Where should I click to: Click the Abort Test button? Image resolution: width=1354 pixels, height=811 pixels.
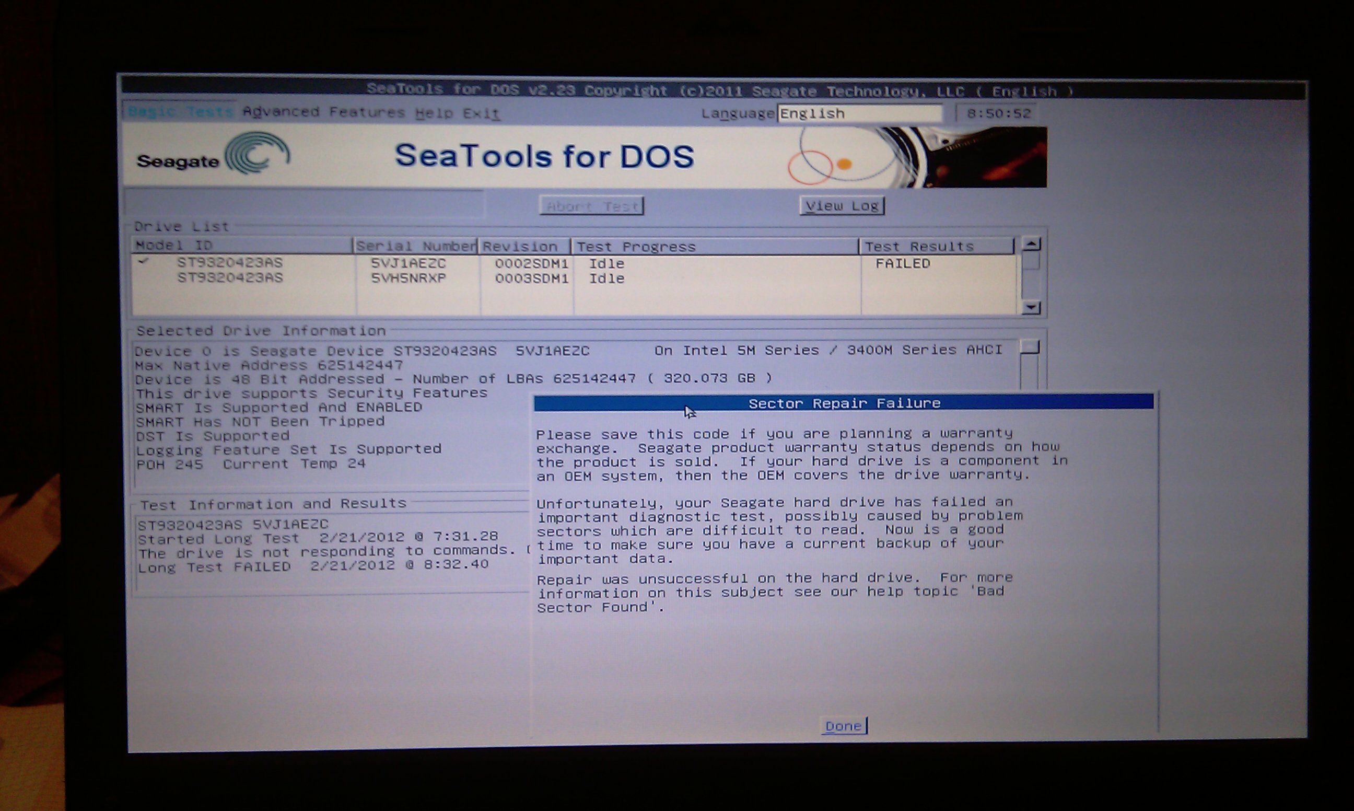[x=591, y=206]
